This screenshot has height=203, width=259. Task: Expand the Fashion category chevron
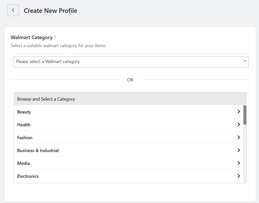click(x=239, y=137)
